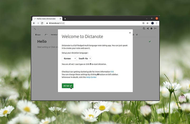
Task: Bookmark this page with the star icon
Action: [148, 23]
